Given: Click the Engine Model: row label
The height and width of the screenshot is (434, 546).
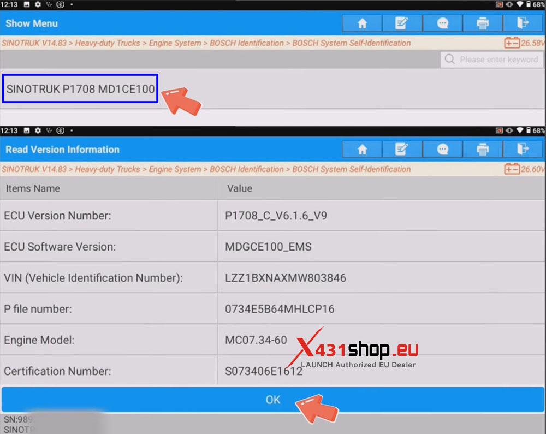Looking at the screenshot, I should 39,340.
